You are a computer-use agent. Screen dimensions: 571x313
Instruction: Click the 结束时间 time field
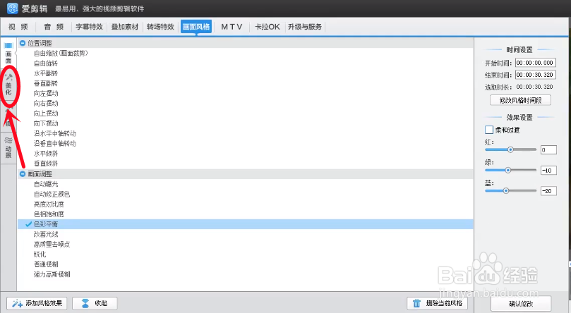click(x=535, y=75)
